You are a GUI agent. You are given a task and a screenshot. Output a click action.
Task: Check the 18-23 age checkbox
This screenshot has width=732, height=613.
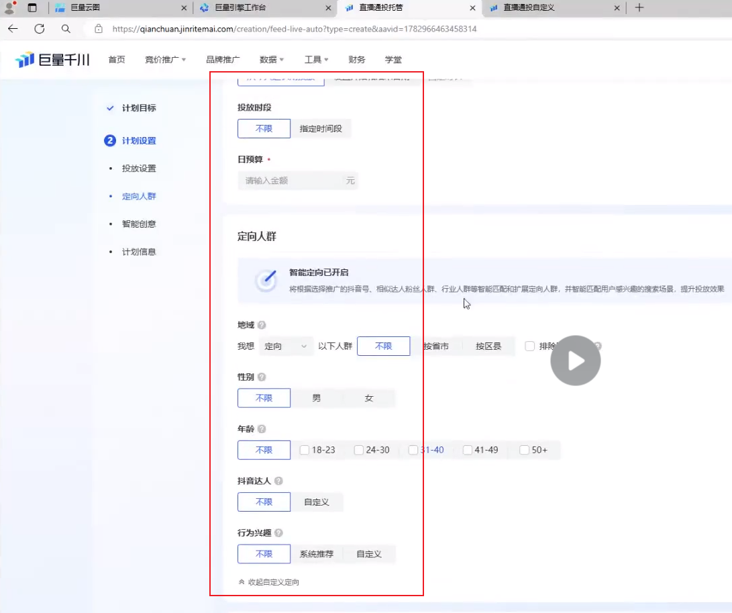coord(305,450)
